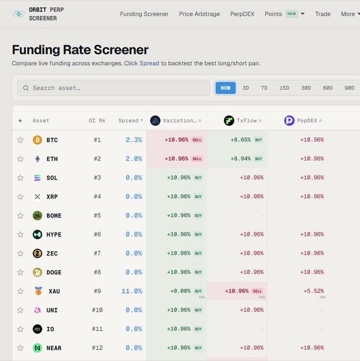This screenshot has height=361, width=360.
Task: Select the 30D timeframe
Action: click(x=306, y=88)
